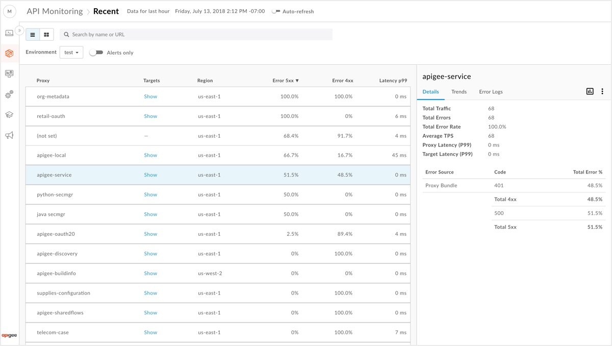Open the three-dot more options menu
Viewport: 612px width, 346px height.
point(602,91)
